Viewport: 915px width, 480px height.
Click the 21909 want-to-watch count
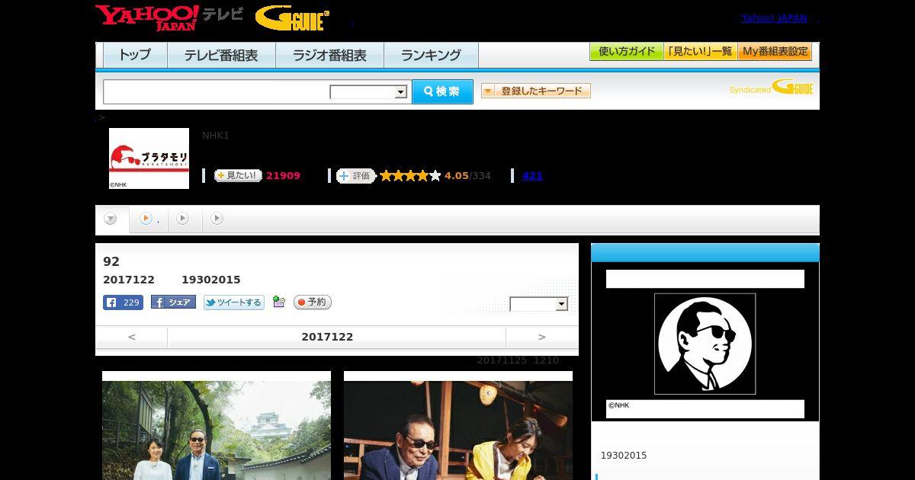(x=283, y=176)
